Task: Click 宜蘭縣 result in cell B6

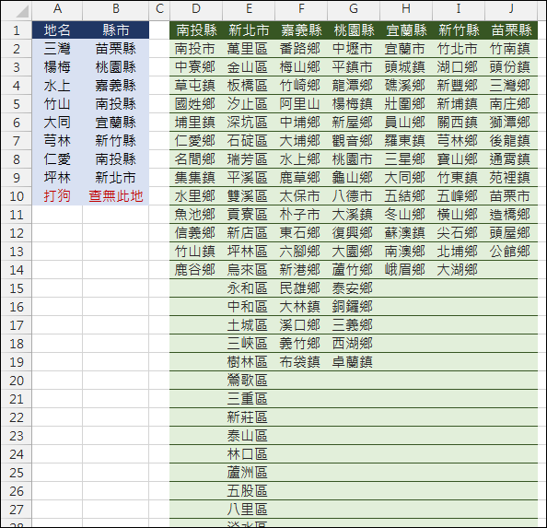Action: (116, 123)
